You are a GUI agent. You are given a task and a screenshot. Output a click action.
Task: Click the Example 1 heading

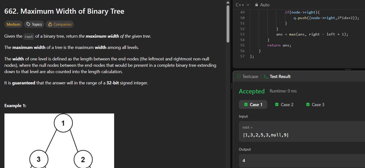coord(15,105)
